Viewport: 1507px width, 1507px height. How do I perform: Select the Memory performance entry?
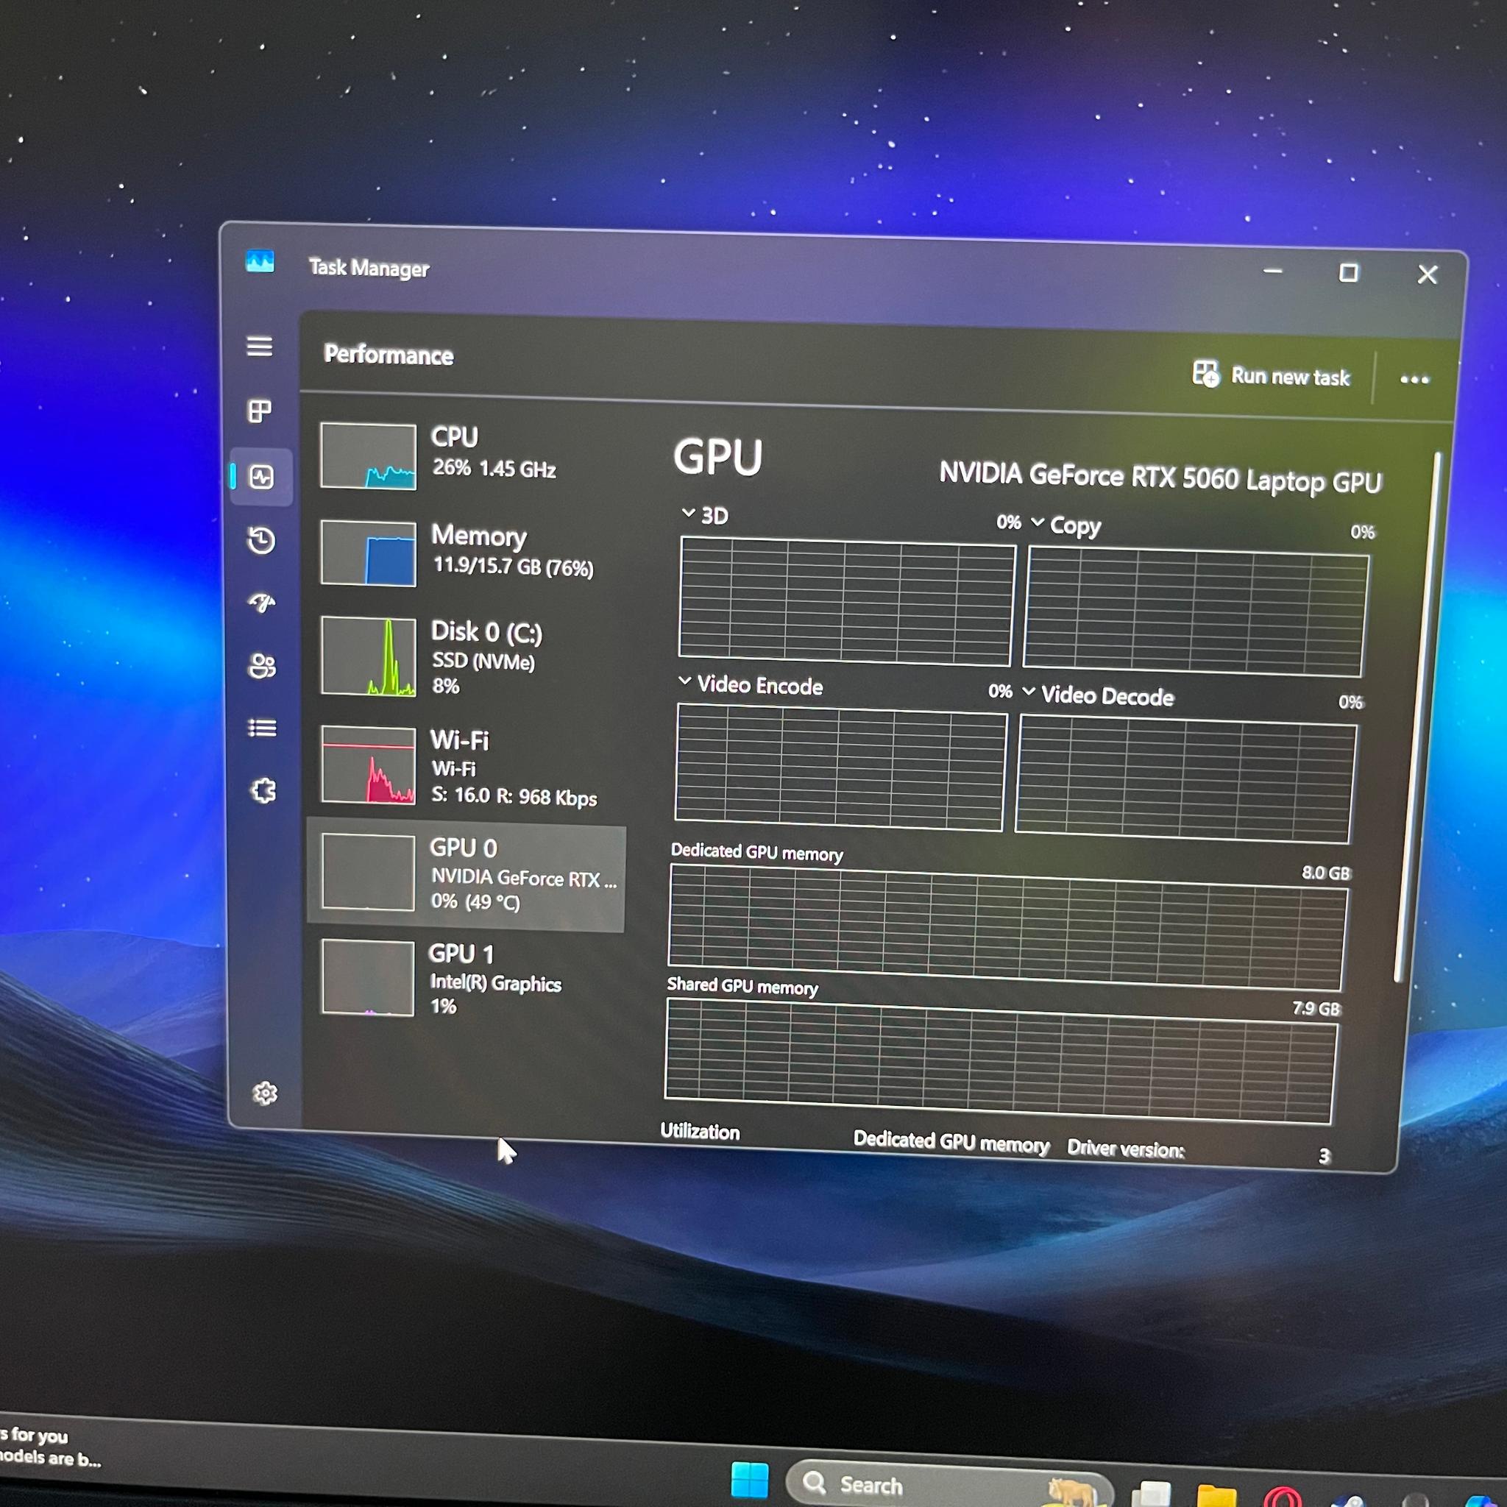pyautogui.click(x=468, y=553)
